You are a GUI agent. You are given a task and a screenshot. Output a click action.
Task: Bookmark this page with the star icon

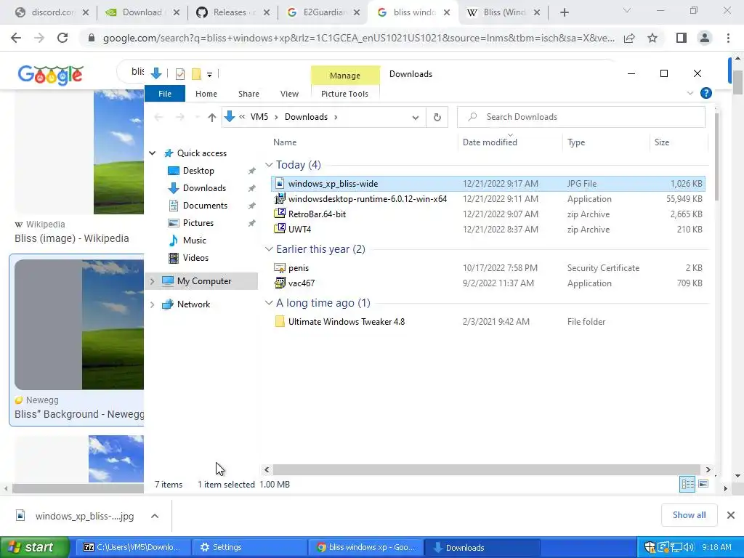point(652,38)
